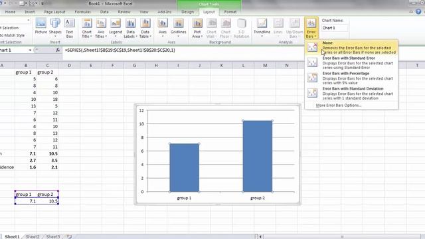Open the Formulas tab
This screenshot has width=425, height=239.
[82, 12]
